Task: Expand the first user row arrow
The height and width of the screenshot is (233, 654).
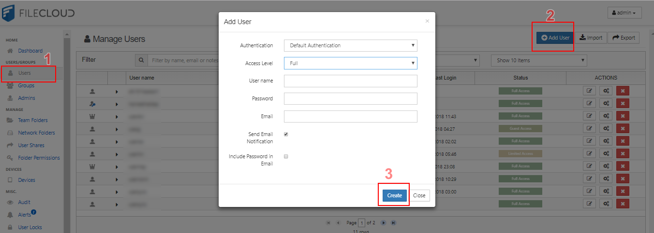Action: 116,91
